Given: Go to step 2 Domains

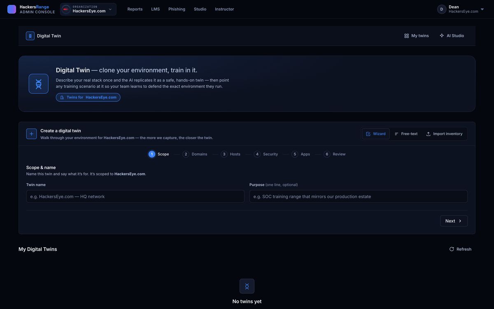Looking at the screenshot, I should 195,154.
